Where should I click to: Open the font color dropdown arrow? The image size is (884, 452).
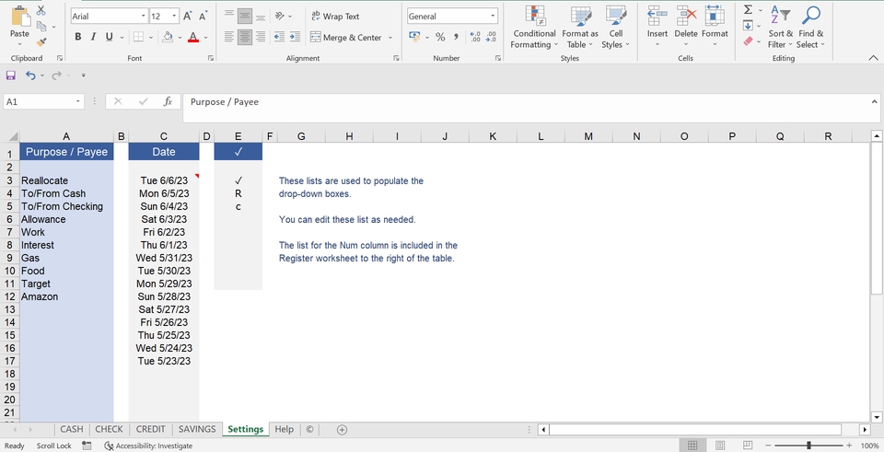205,38
